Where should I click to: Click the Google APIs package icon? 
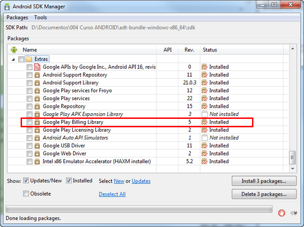click(x=37, y=67)
